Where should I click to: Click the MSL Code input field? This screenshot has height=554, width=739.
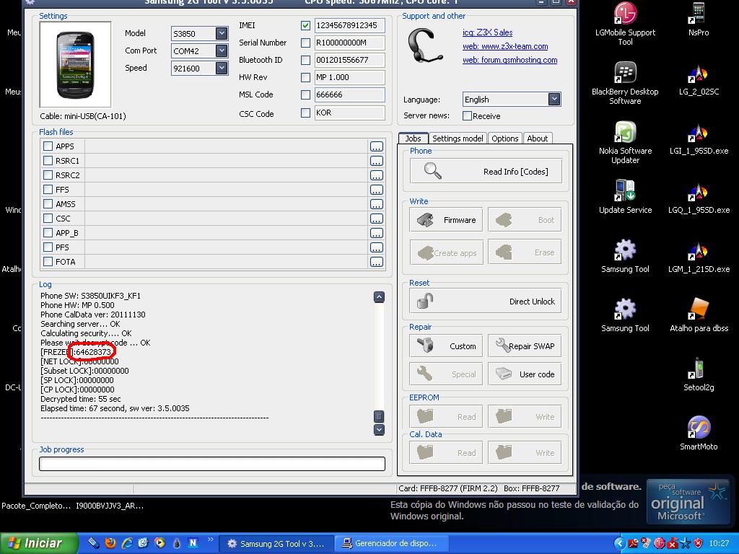(349, 94)
